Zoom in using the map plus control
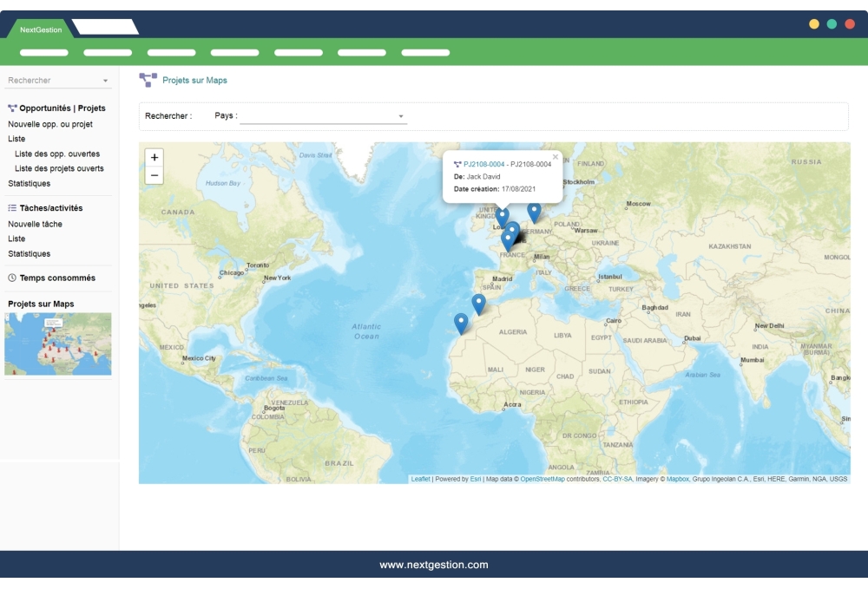The width and height of the screenshot is (868, 589). [154, 159]
